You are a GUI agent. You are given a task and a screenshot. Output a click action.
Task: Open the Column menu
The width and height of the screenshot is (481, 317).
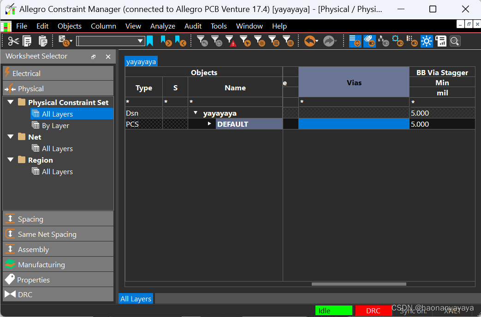103,26
